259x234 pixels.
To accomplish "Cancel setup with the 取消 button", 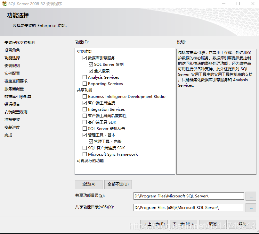I will coord(213,224).
